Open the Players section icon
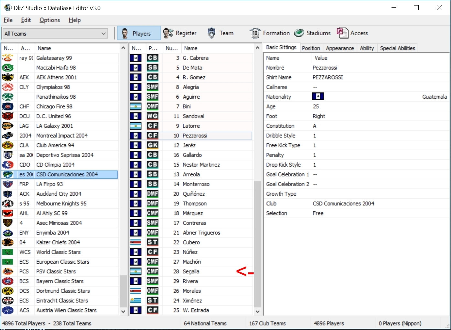The width and height of the screenshot is (451, 330). click(x=124, y=33)
